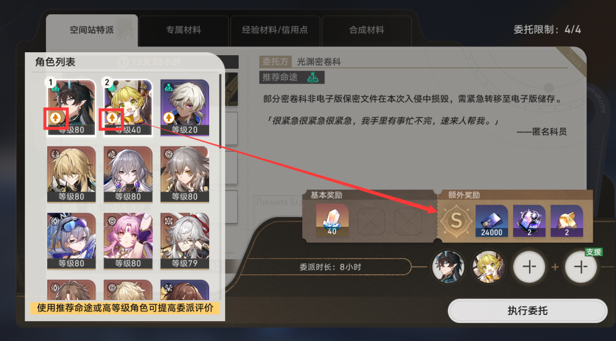The image size is (616, 341).
Task: Add a support character in the 支援 slot
Action: click(581, 267)
